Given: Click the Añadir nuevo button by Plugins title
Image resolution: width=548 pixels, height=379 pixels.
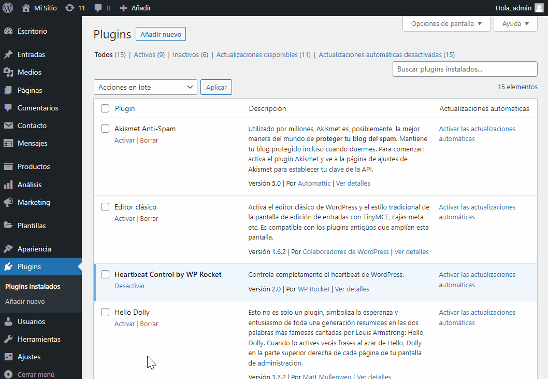Looking at the screenshot, I should [161, 34].
